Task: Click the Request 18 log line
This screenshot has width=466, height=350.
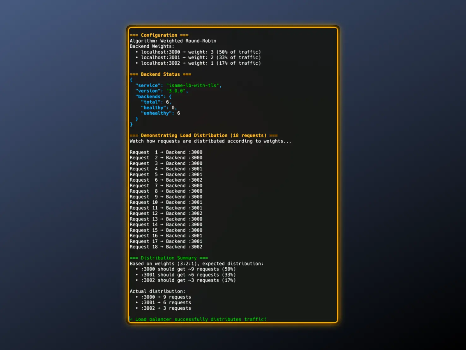Action: [166, 247]
